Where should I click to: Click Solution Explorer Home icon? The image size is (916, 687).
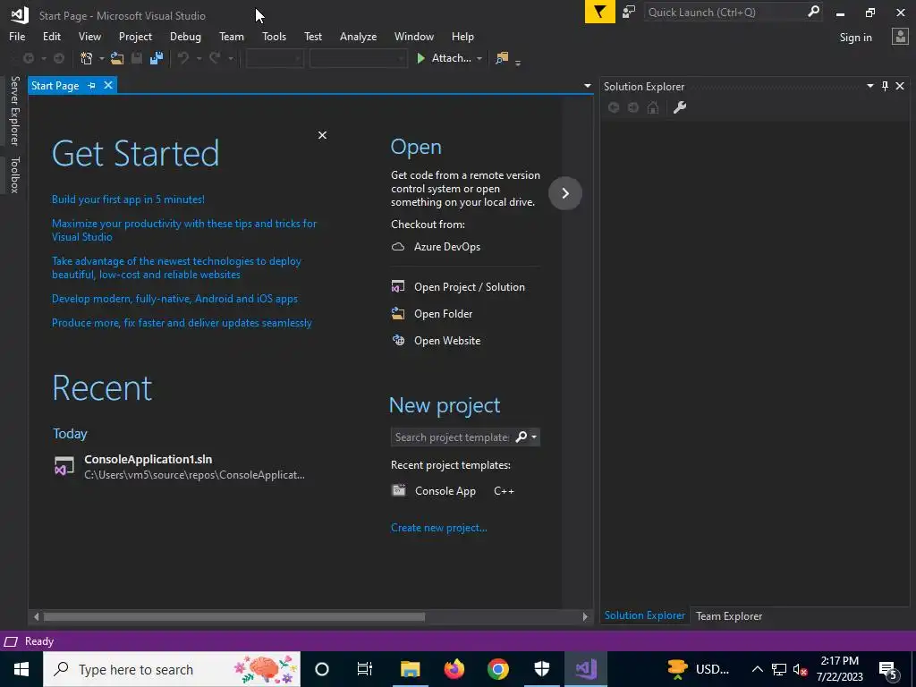[653, 107]
